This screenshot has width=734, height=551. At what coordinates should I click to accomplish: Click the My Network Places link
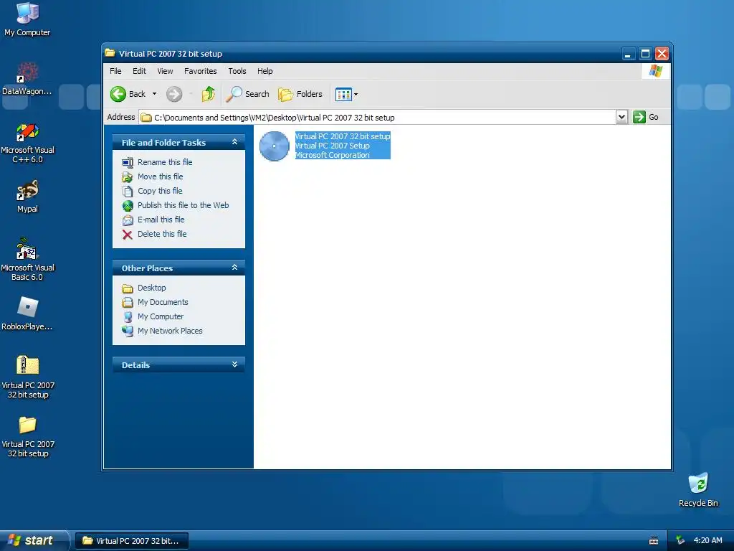(170, 331)
